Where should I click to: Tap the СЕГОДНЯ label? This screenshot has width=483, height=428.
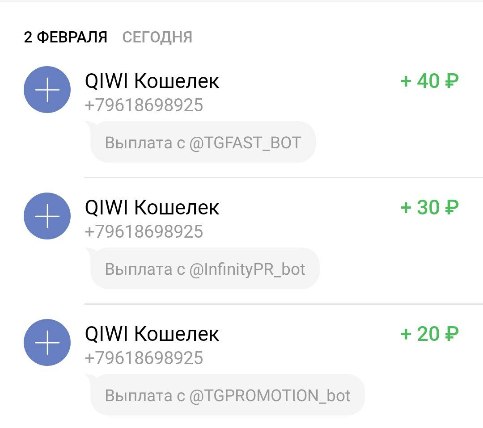click(157, 37)
